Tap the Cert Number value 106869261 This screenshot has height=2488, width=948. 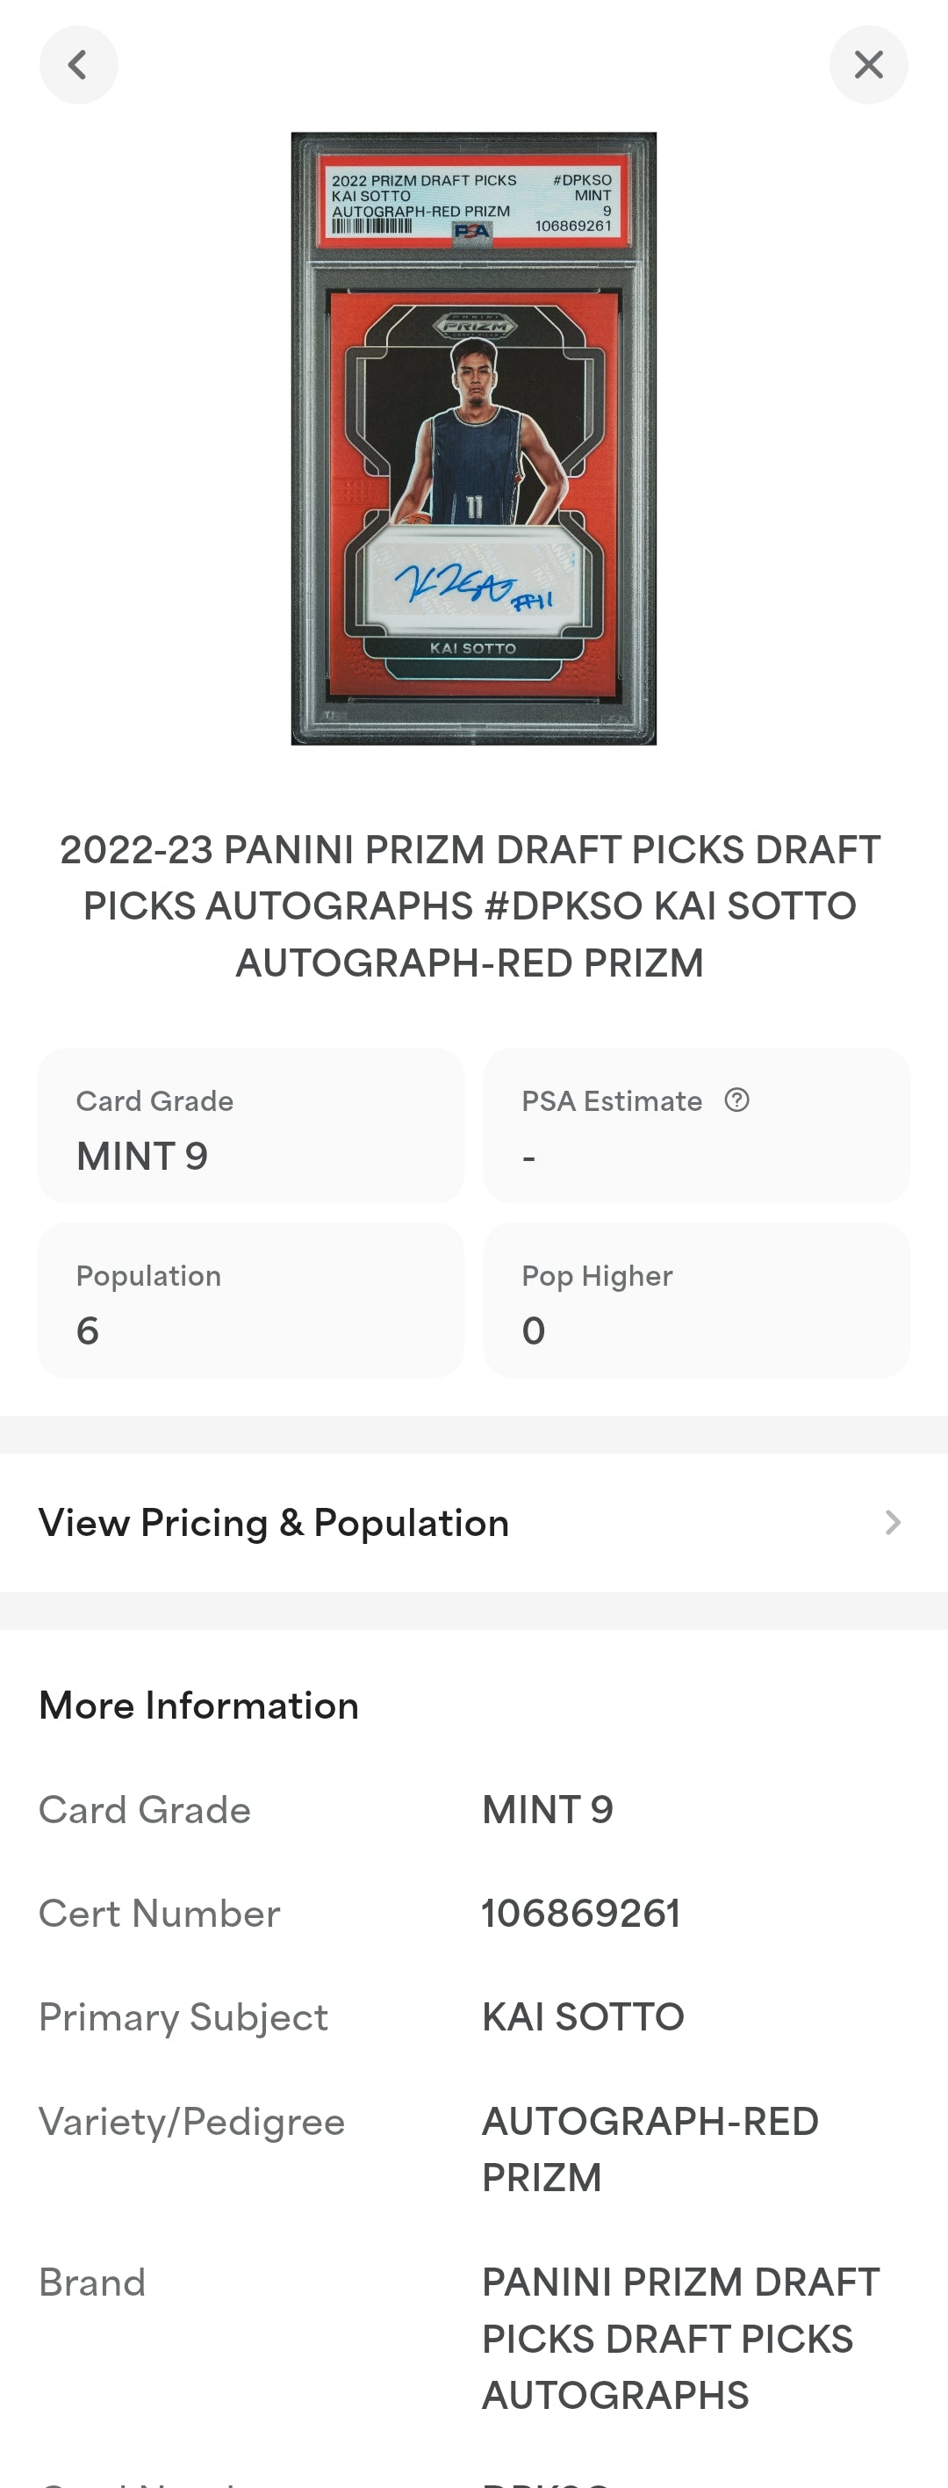(581, 1914)
